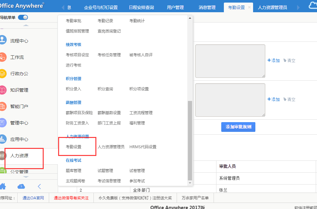Open 行政办公 via its sidebar icon
The height and width of the screenshot is (209, 317).
pyautogui.click(x=3, y=74)
